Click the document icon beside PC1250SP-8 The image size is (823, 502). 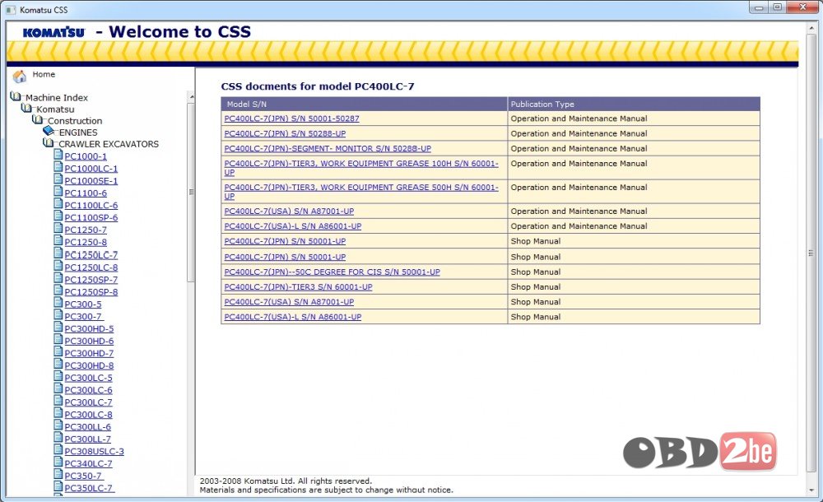[x=58, y=291]
